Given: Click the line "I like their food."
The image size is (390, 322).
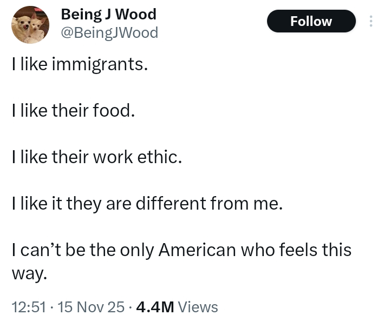Looking at the screenshot, I should click(x=73, y=111).
